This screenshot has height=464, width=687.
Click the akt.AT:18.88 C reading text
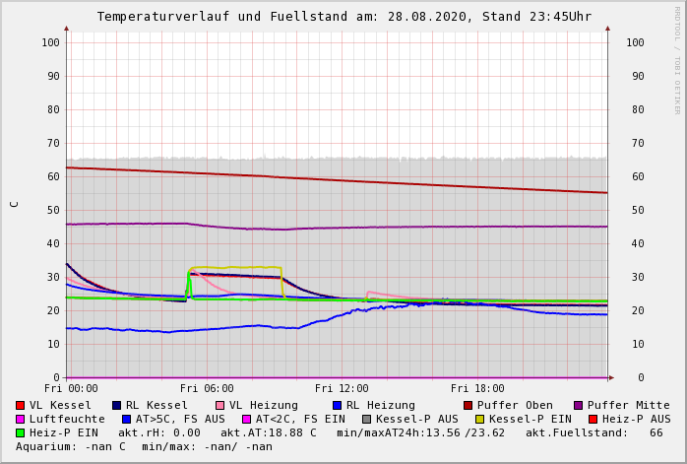[268, 432]
